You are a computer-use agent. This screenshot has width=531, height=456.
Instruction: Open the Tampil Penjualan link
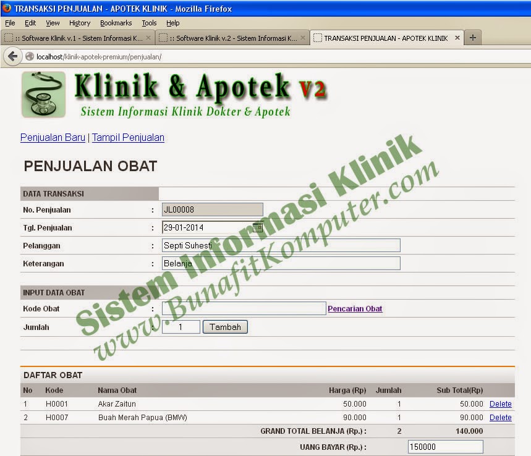pos(128,137)
